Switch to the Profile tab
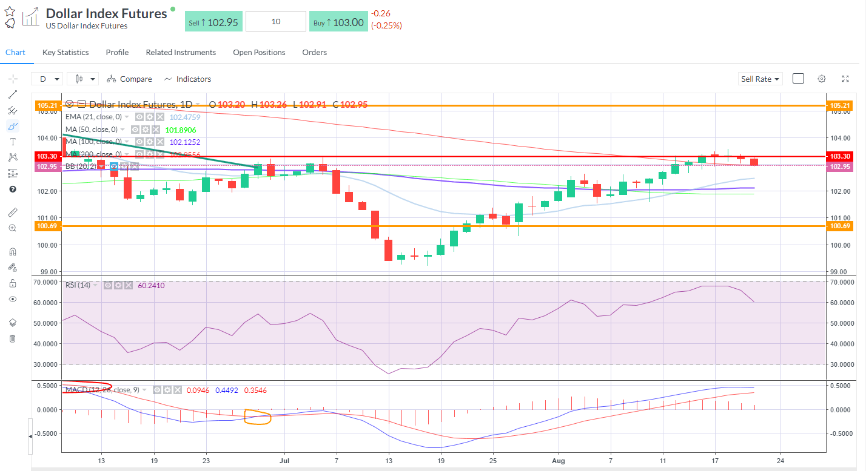The height and width of the screenshot is (471, 866). 117,53
